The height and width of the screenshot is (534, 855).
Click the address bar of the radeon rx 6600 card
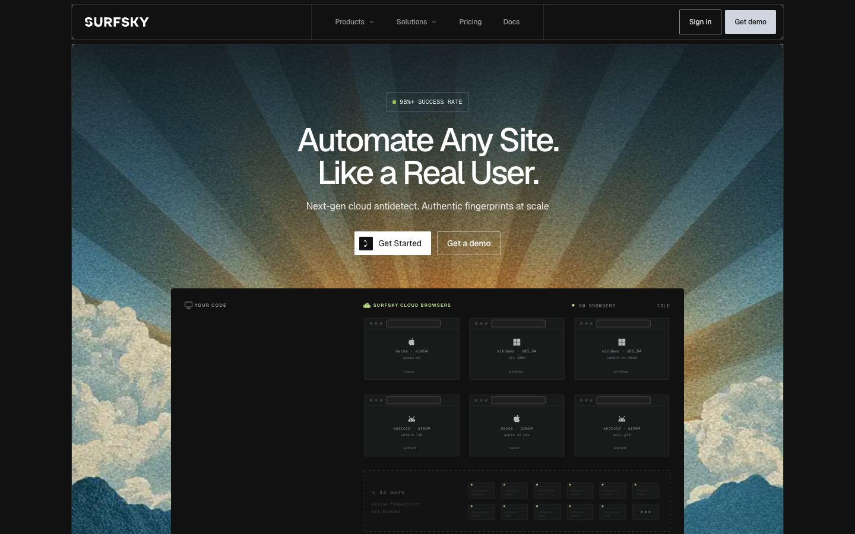point(623,323)
